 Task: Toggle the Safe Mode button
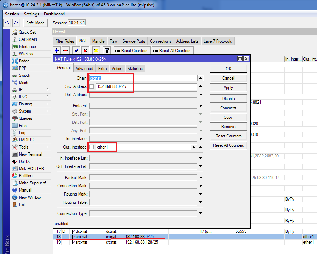click(x=36, y=23)
